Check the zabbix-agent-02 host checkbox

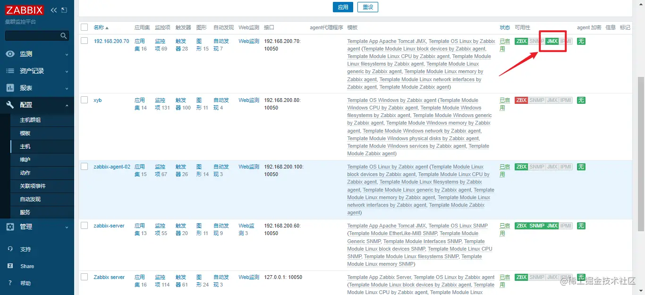[84, 167]
